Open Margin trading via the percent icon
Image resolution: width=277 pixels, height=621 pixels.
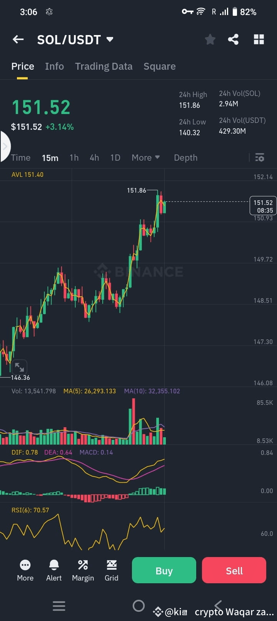[83, 570]
